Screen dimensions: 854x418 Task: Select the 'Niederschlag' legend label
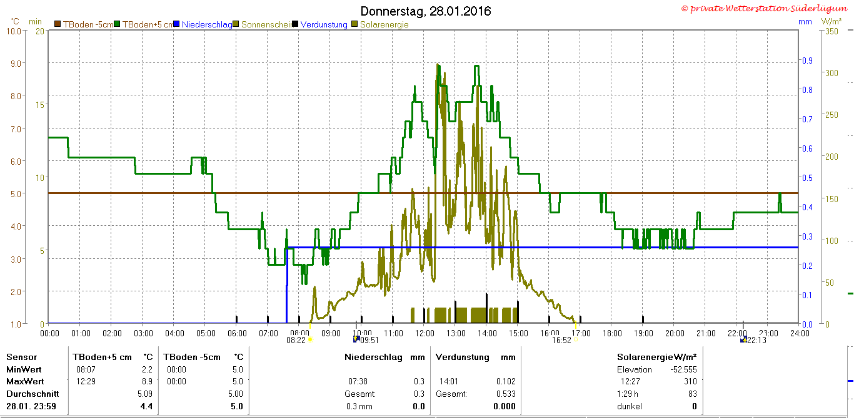click(x=207, y=24)
